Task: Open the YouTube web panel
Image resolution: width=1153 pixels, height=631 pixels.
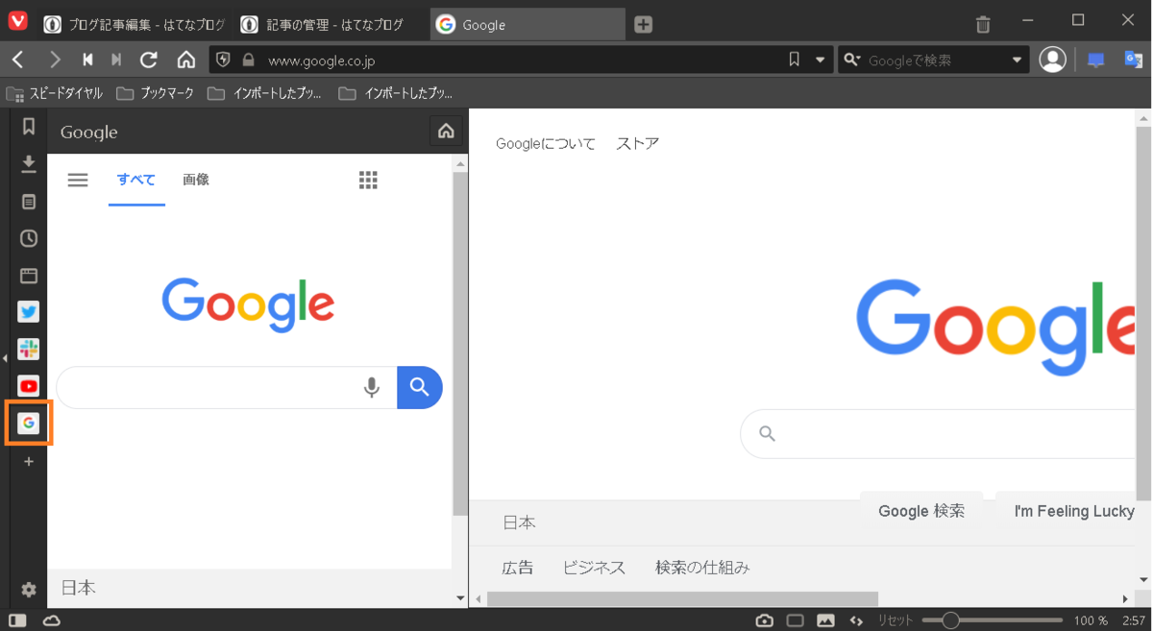Action: point(29,386)
